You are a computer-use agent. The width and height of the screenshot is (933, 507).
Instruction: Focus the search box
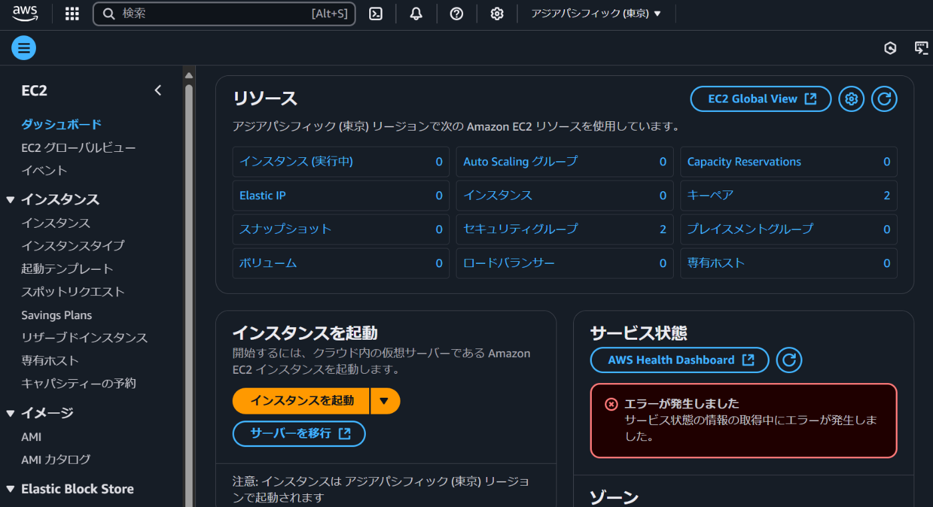(224, 13)
